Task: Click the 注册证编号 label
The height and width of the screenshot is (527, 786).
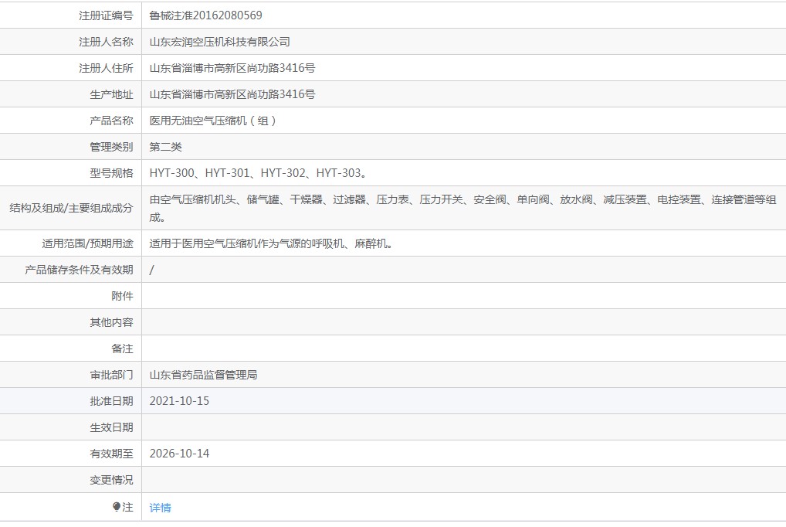Action: pyautogui.click(x=106, y=15)
